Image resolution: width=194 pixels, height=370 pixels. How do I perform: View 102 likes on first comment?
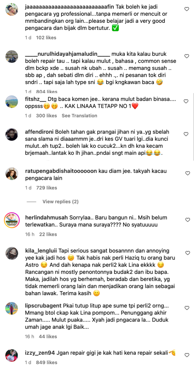[46, 38]
